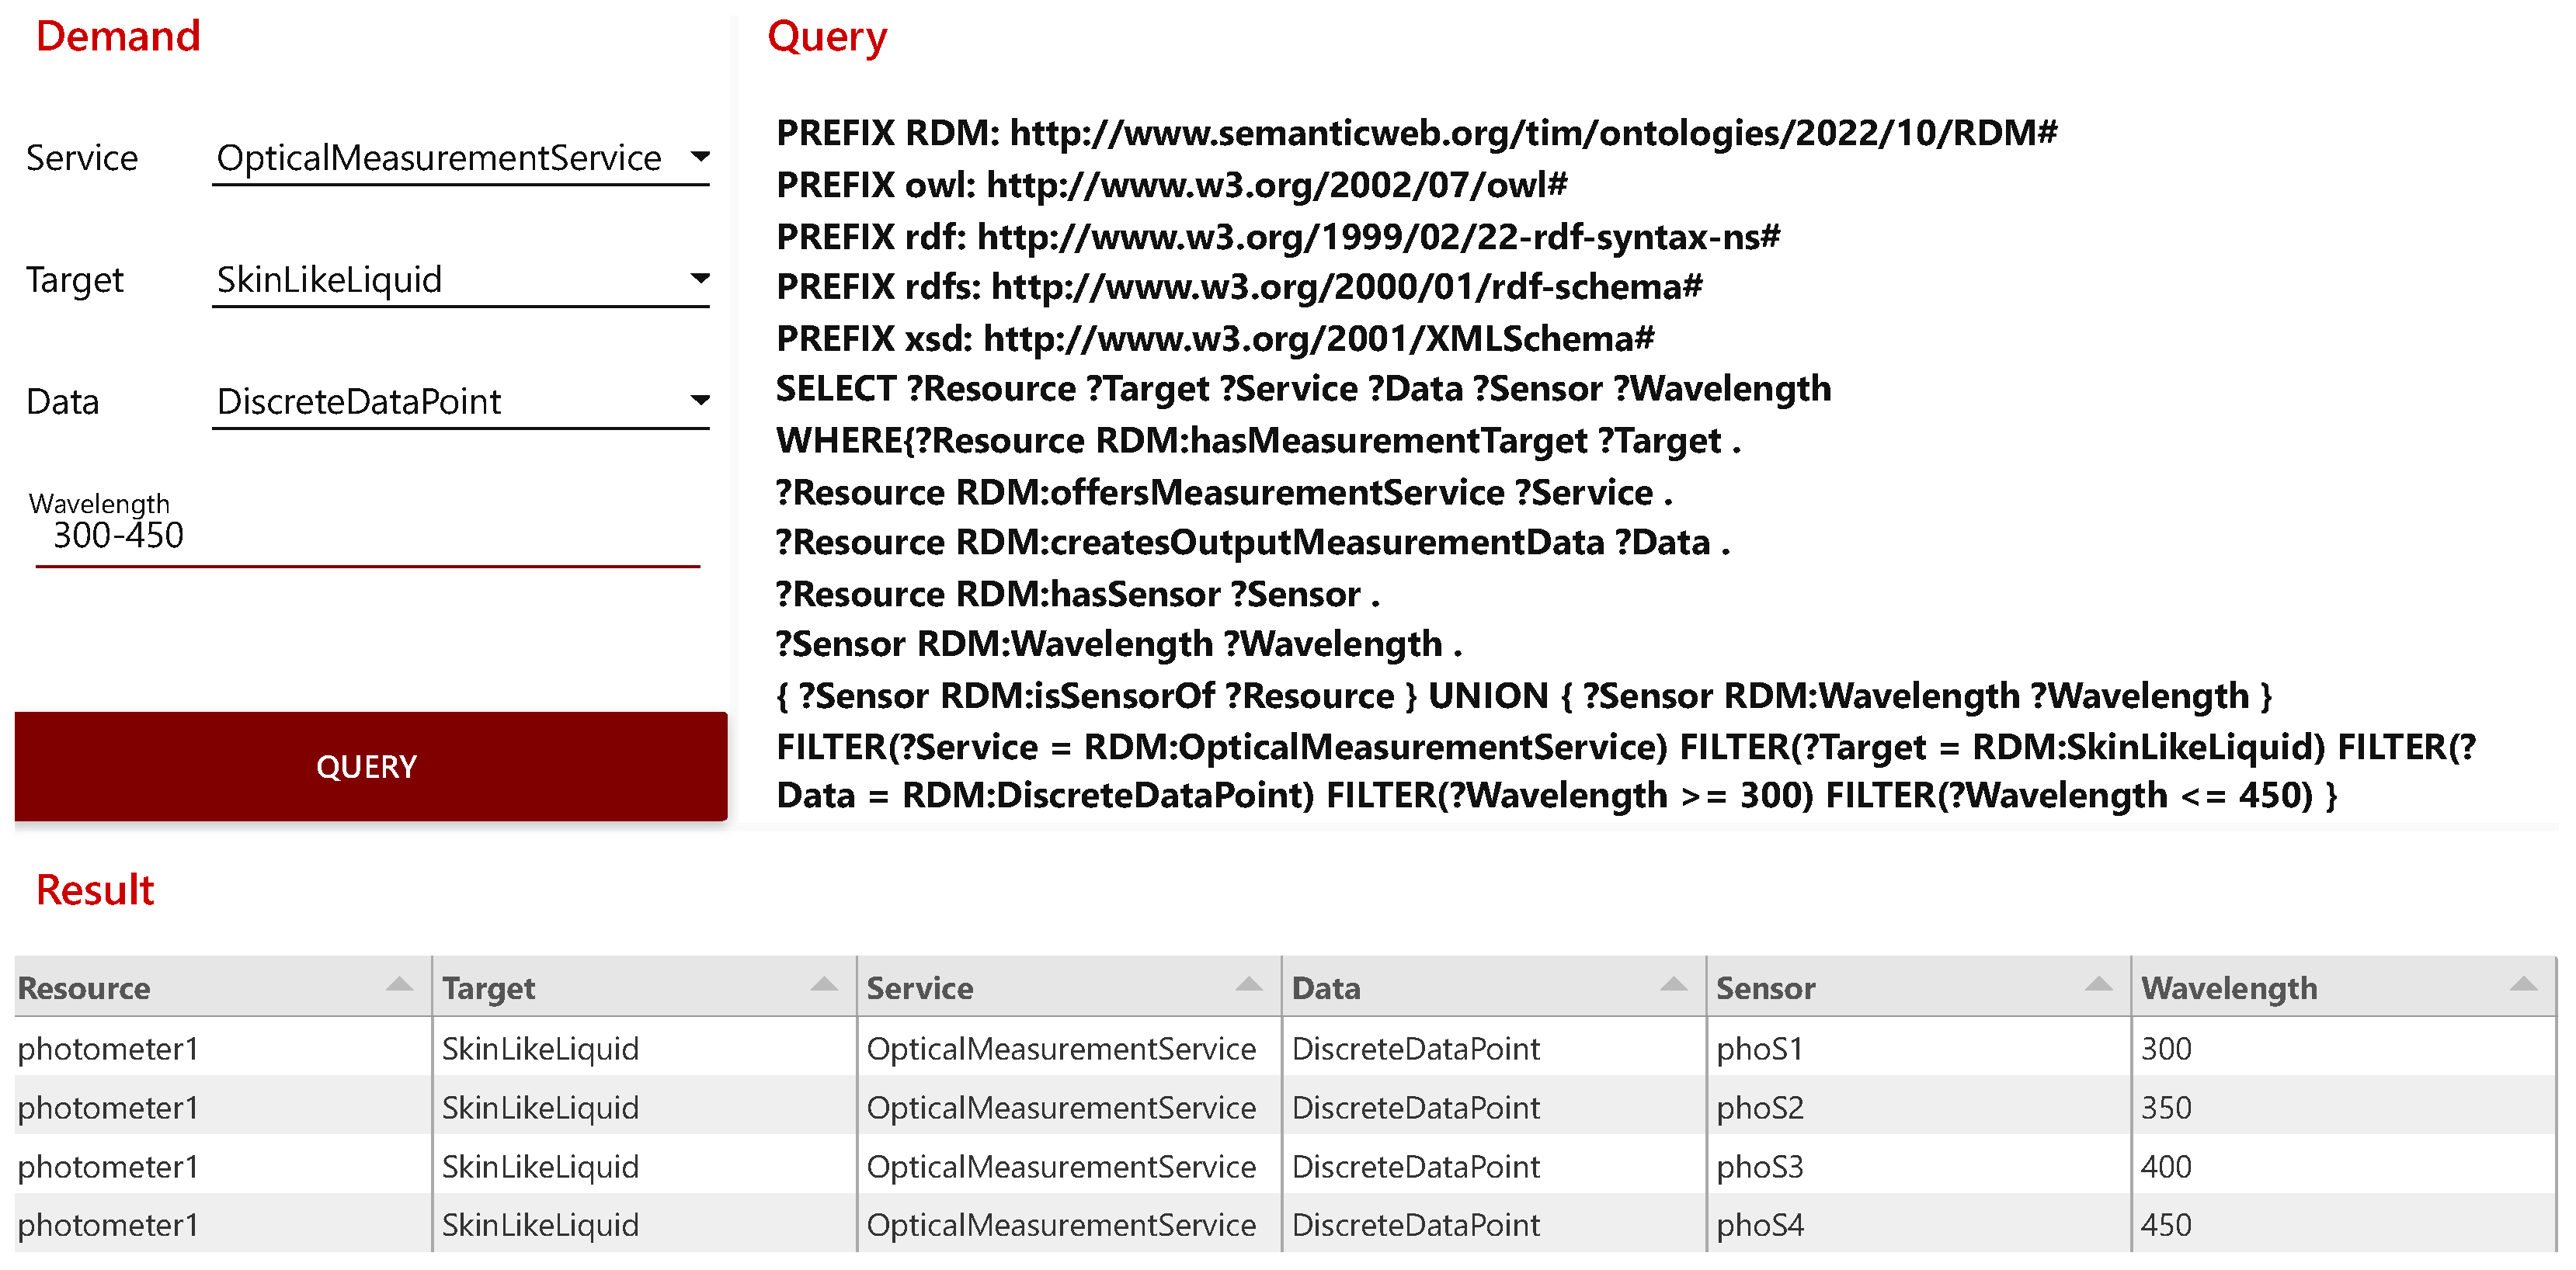Expand the Target dropdown arrow
Screen dimensions: 2576x1270
tap(700, 278)
